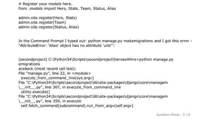Click the '__init__.py', line 367 entry

point(70,87)
